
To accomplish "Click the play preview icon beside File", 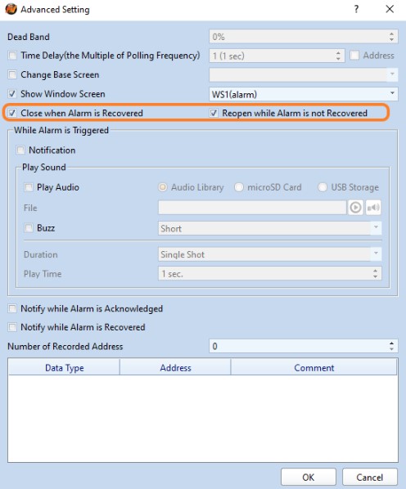I will 355,208.
